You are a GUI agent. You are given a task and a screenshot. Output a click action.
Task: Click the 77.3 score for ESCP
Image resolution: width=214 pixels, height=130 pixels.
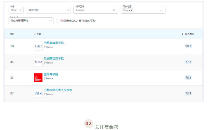[188, 62]
